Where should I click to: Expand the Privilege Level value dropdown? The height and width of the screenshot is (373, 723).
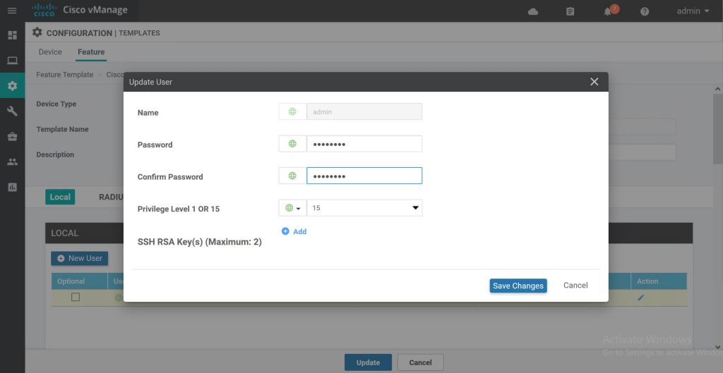pyautogui.click(x=364, y=208)
